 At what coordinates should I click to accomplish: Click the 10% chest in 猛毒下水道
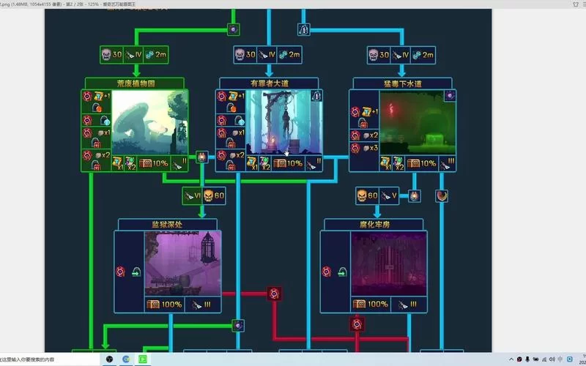coord(422,163)
